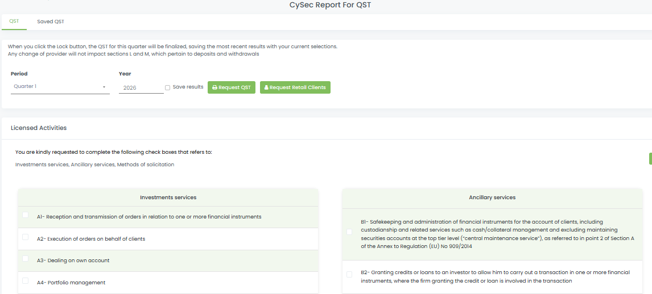This screenshot has height=294, width=652.
Task: Switch to the Saved QST tab
Action: click(51, 22)
